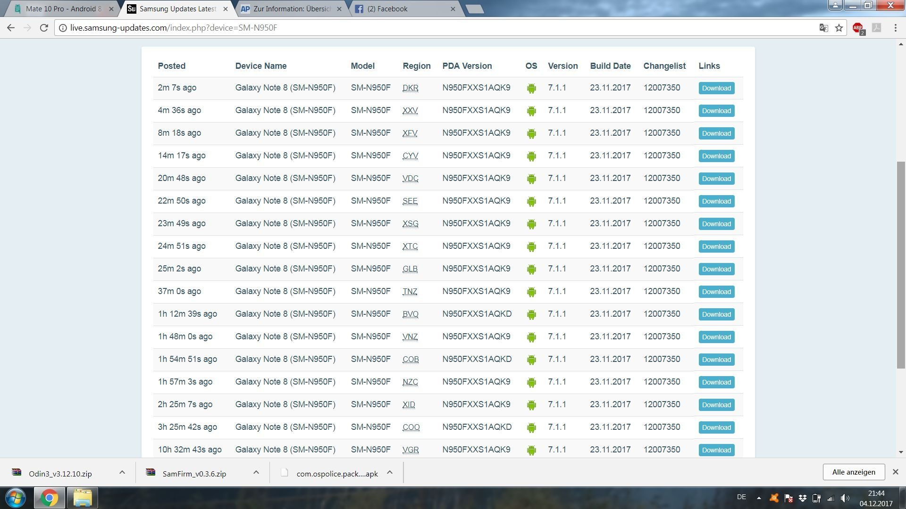Screen dimensions: 906x509
Task: Open the new tab button
Action: pos(474,9)
